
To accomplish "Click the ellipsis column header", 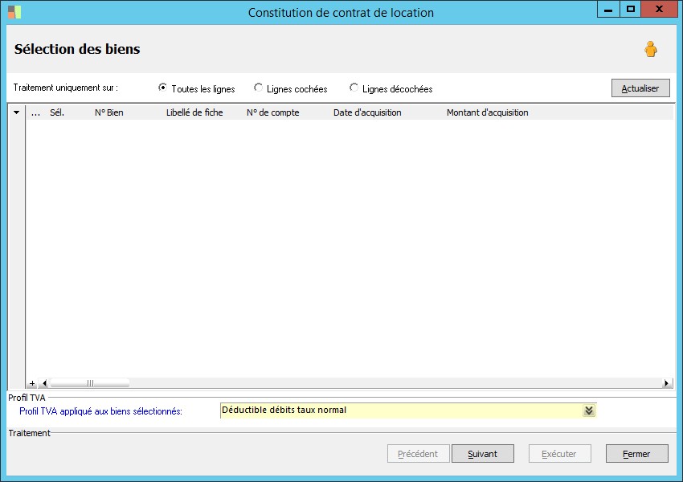I will point(35,112).
